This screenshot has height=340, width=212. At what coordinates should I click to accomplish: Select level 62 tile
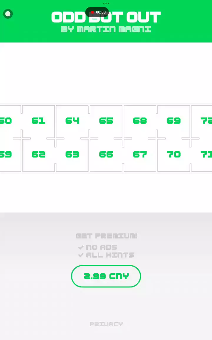(x=38, y=154)
